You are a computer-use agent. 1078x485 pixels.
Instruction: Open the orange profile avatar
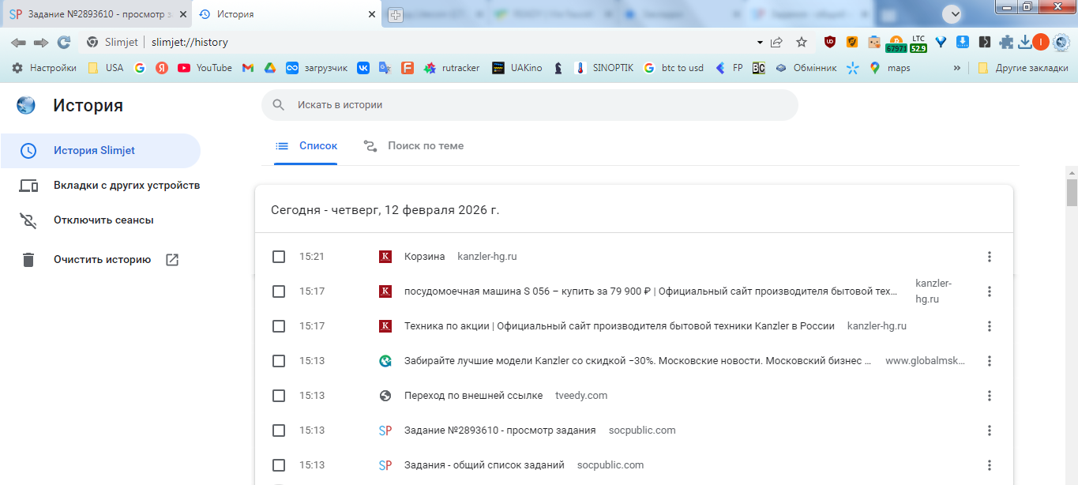(x=1041, y=42)
